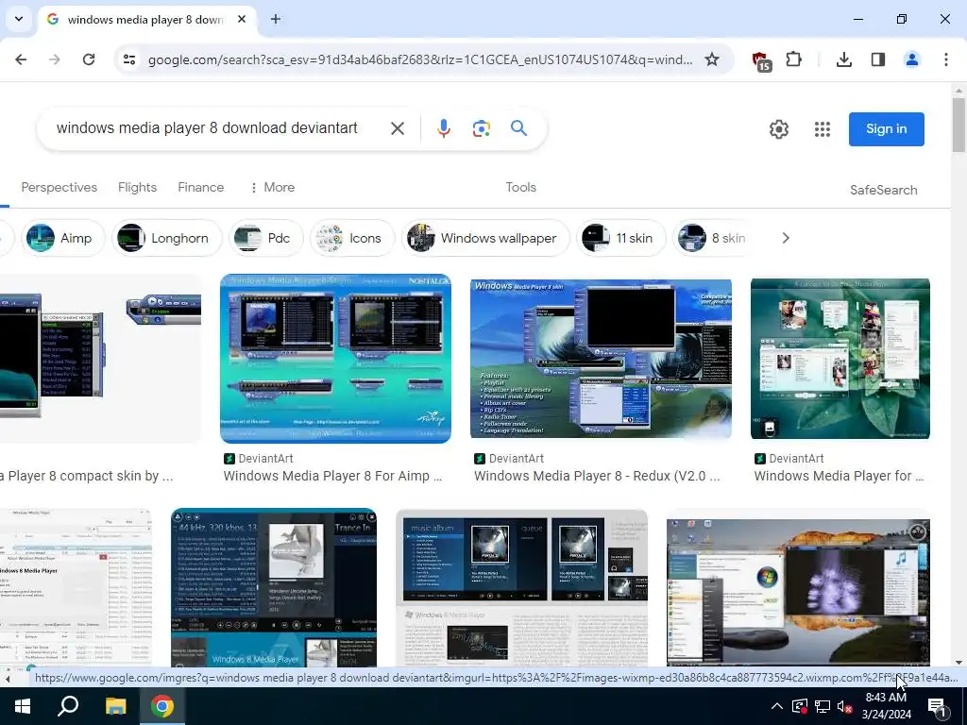Open the Windows Media Player for ... link
This screenshot has width=967, height=725.
tap(839, 476)
